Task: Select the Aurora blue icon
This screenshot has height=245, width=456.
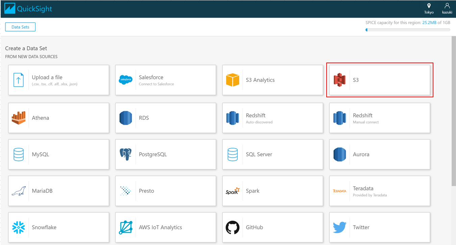Action: tap(340, 154)
